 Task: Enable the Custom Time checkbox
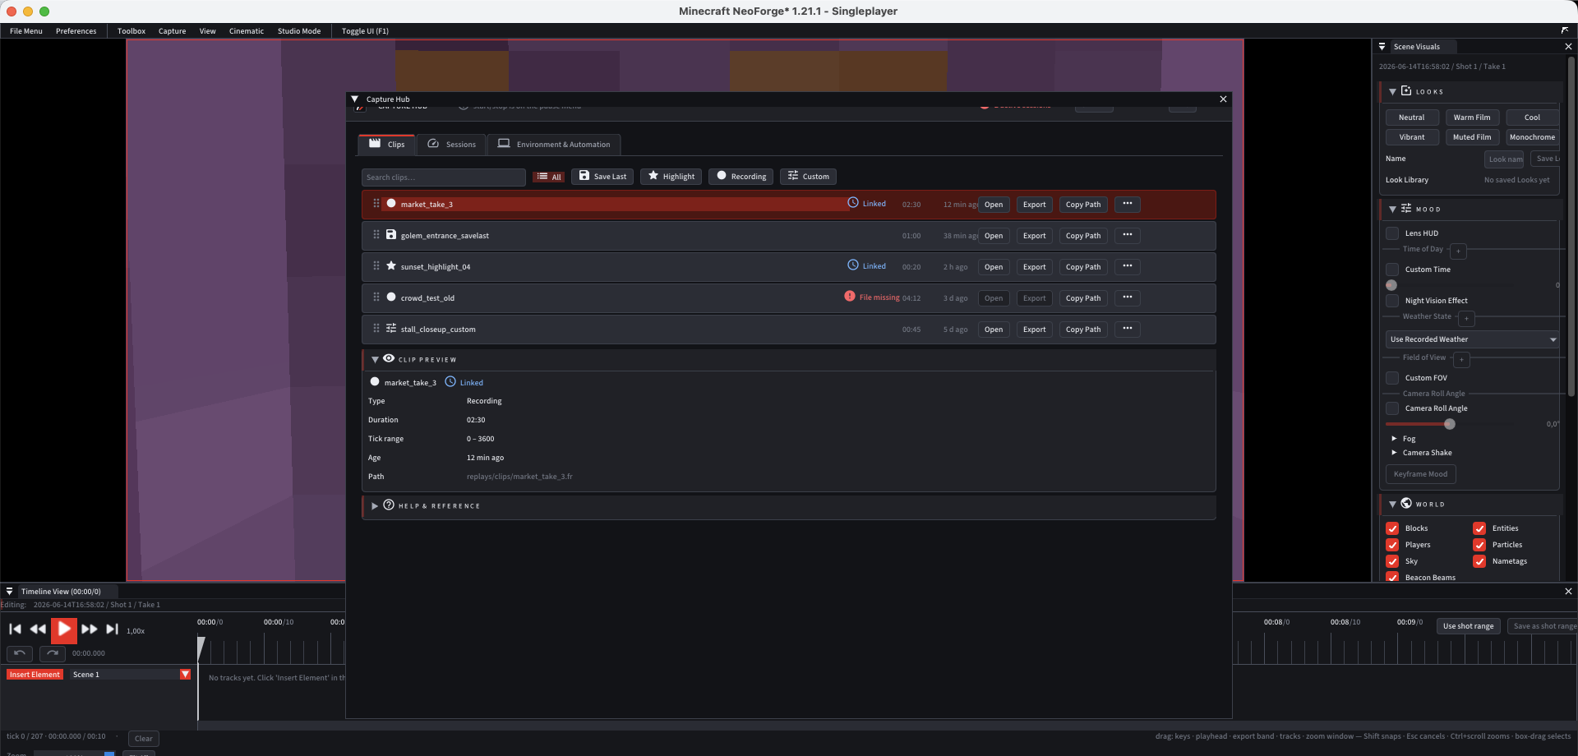(1392, 270)
